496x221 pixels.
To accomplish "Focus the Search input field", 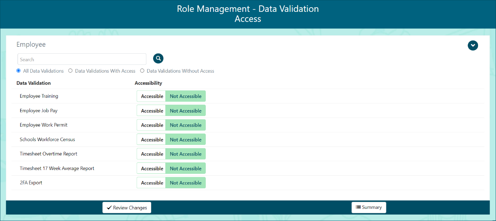I will click(82, 59).
